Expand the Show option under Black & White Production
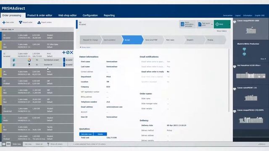The image size is (269, 151). click(x=263, y=59)
